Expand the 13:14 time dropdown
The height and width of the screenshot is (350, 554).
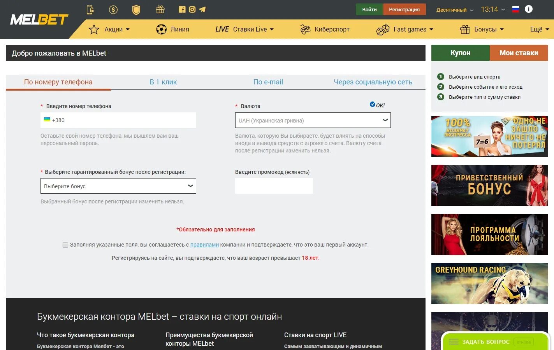(493, 9)
